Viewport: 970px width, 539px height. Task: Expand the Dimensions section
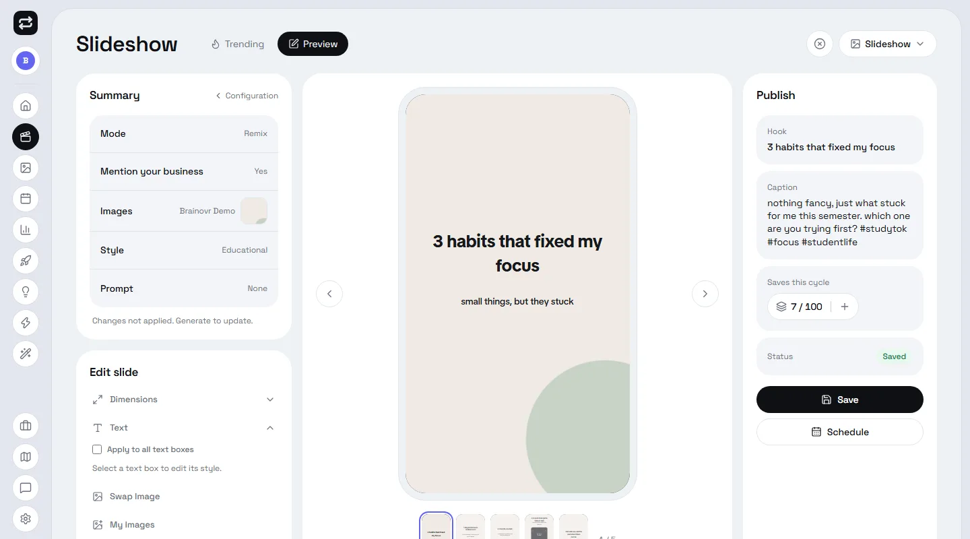coord(184,400)
